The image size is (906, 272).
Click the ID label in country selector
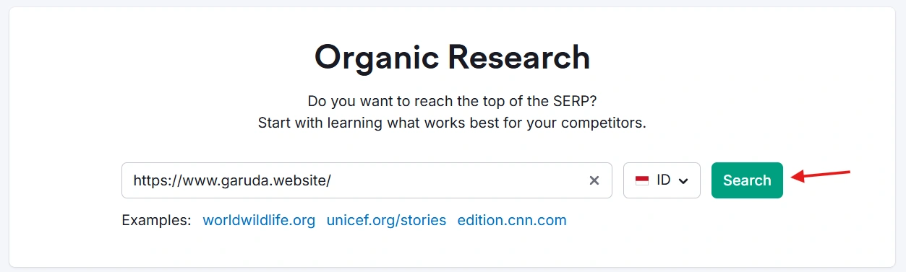click(664, 180)
